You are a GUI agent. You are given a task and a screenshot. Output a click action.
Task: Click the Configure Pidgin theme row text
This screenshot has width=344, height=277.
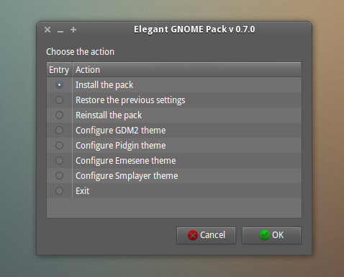tap(121, 146)
